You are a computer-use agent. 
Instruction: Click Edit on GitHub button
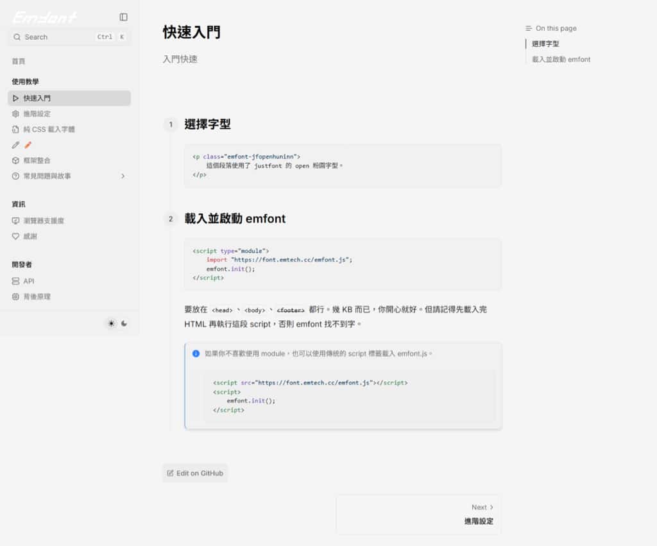click(195, 473)
